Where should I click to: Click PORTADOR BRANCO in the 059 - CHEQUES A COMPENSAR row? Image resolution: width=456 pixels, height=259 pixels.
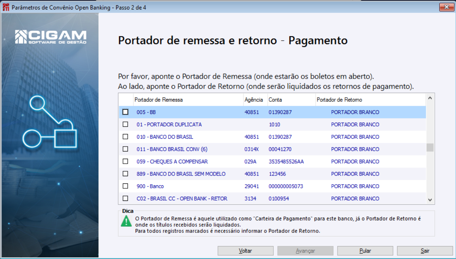tap(355, 162)
